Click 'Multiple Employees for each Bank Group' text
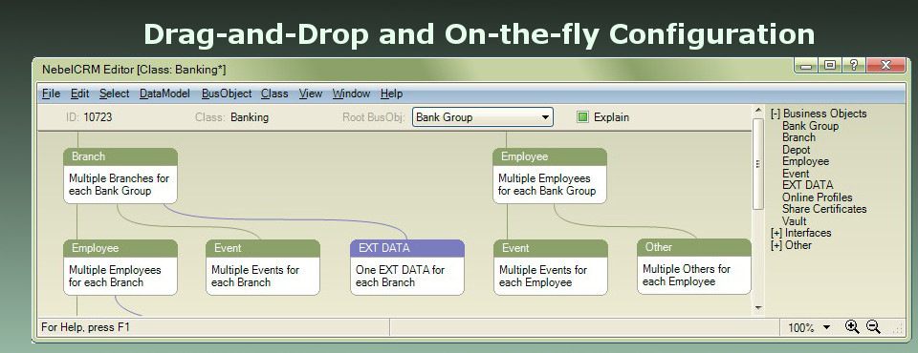The height and width of the screenshot is (353, 918). point(547,185)
